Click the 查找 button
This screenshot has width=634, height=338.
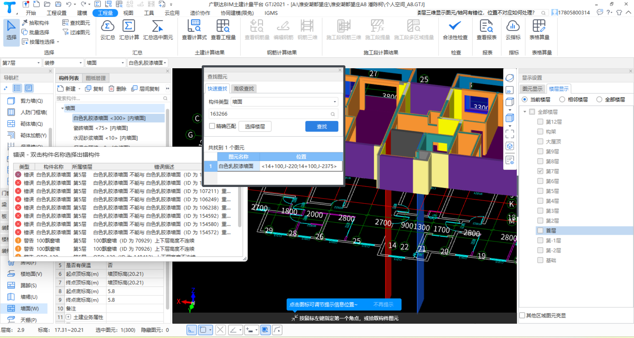[322, 126]
